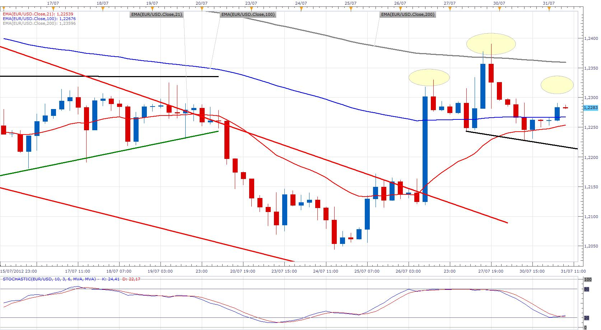
Task: Select the black descending line at right
Action: [521, 140]
